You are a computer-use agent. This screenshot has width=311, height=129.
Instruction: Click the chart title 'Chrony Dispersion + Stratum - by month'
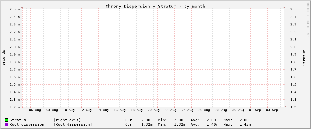pos(155,6)
